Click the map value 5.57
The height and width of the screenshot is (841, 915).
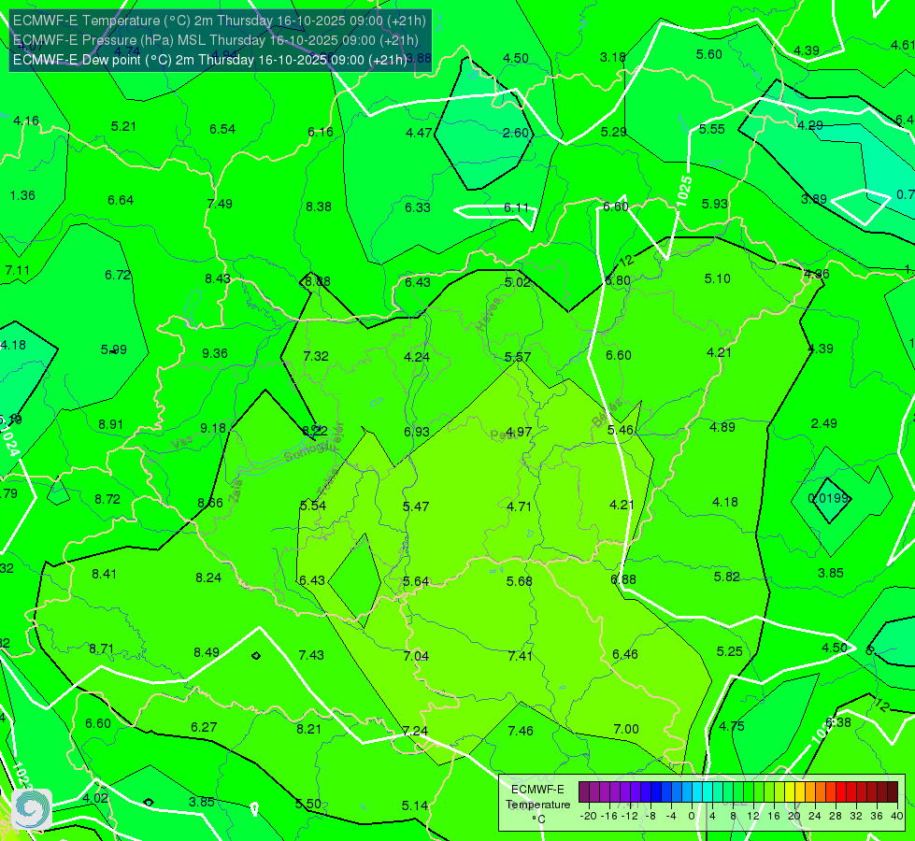(x=518, y=357)
